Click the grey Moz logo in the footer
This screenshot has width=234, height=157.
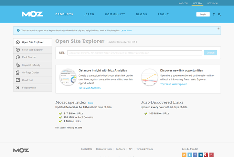pos(21,150)
